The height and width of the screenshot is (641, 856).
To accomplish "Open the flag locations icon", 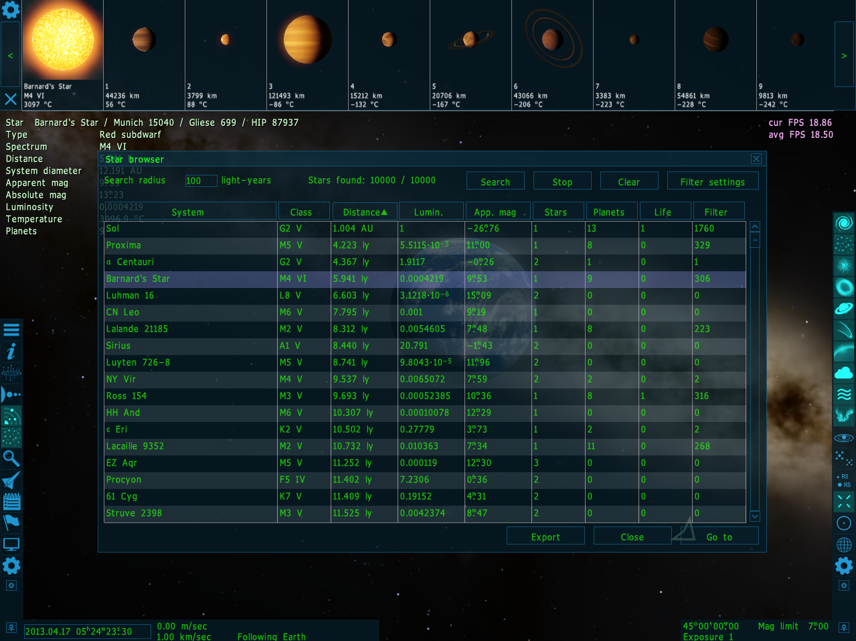I will [x=11, y=522].
